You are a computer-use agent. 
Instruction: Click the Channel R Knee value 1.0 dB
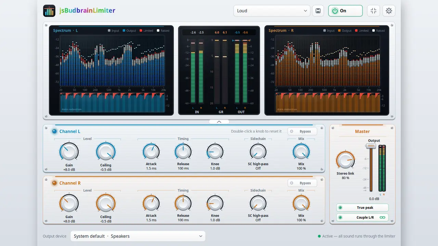point(215,220)
